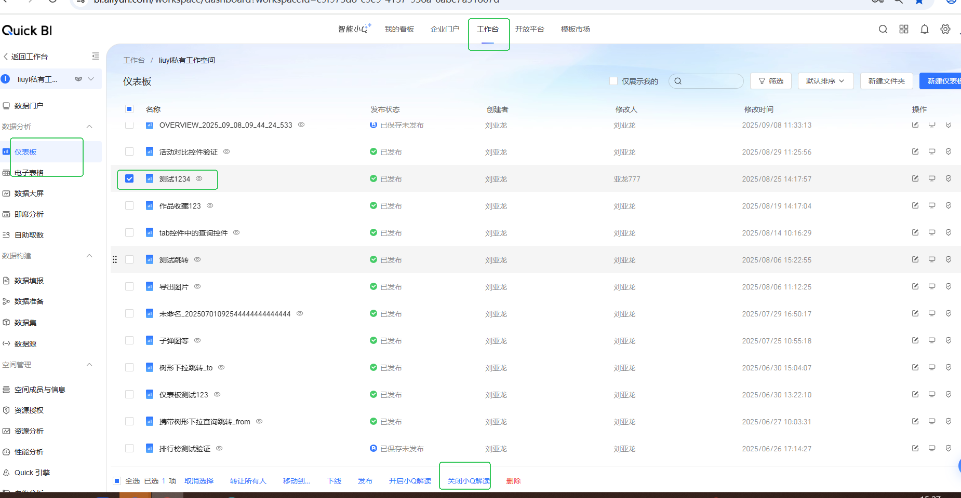This screenshot has width=961, height=498.
Task: Switch to the 我的看板 top tab
Action: point(399,29)
